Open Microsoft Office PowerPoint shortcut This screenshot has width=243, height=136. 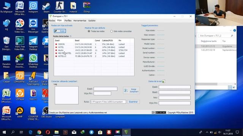click(x=6, y=113)
